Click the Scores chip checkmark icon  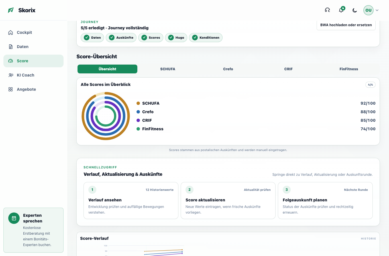(x=144, y=38)
